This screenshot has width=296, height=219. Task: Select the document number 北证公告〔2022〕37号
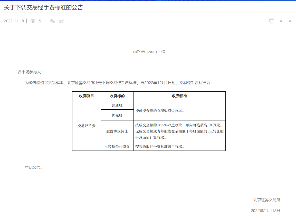point(149,52)
